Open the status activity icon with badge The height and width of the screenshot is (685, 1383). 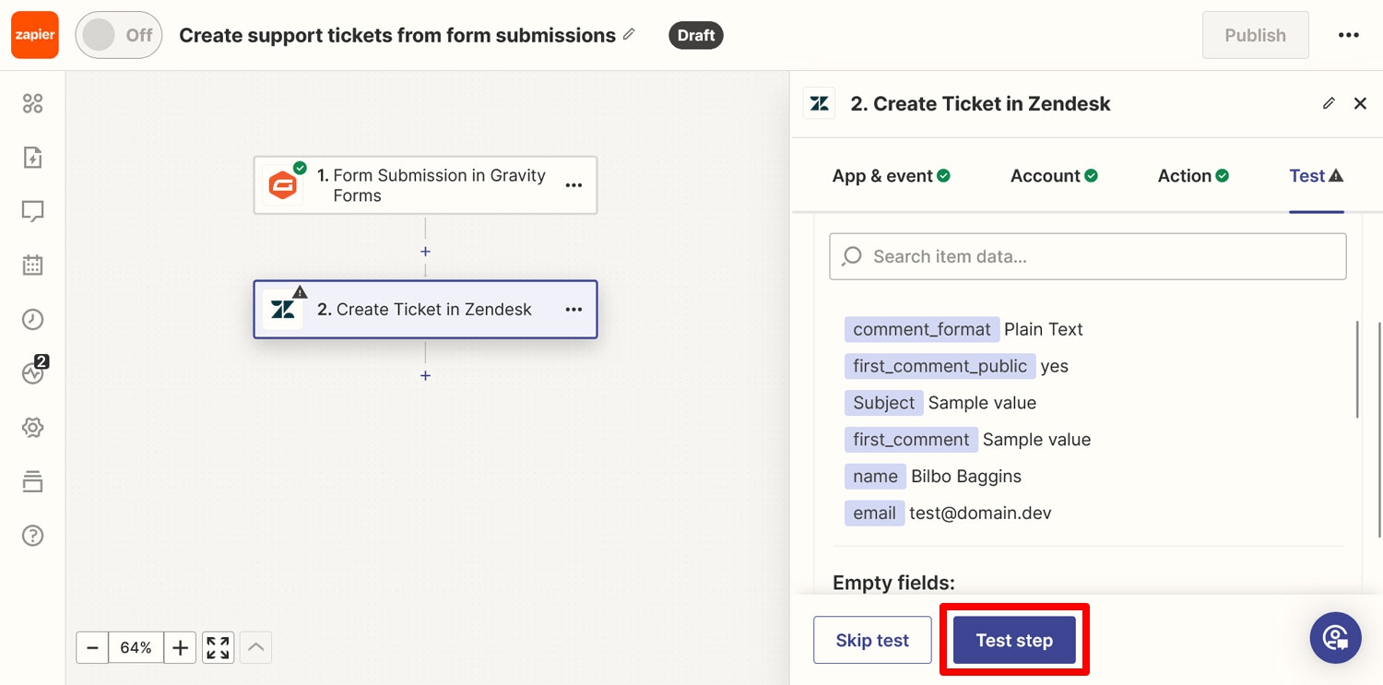coord(33,372)
